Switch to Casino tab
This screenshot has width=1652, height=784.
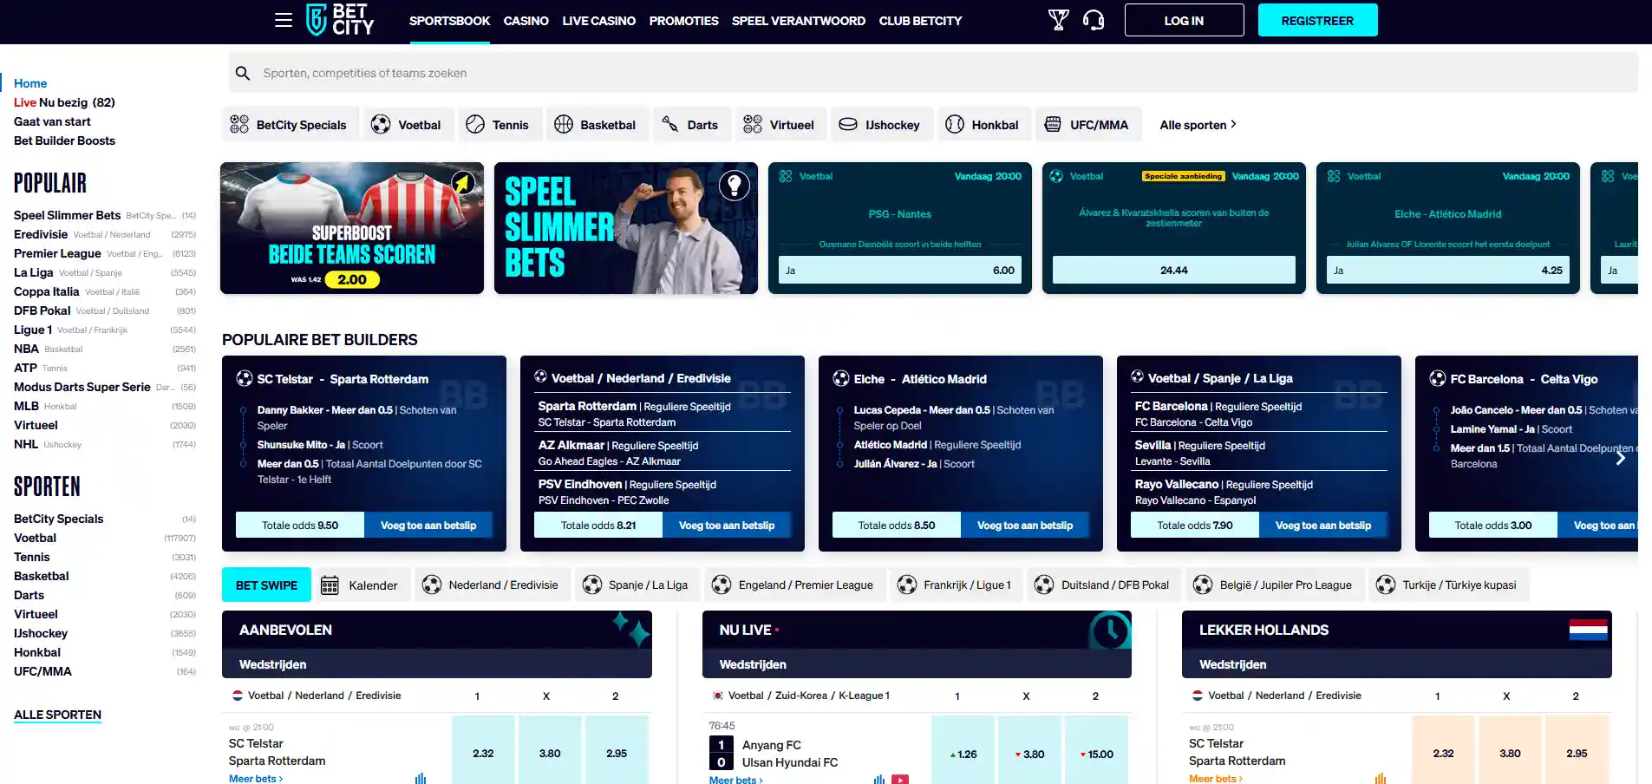point(526,21)
